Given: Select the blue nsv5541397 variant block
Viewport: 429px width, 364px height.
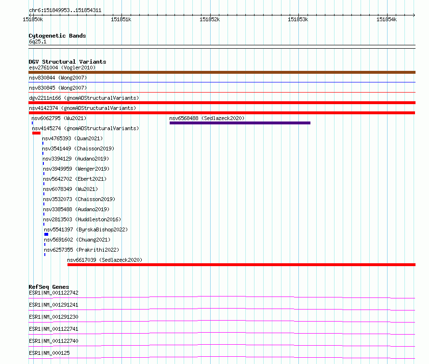Looking at the screenshot, I should click(x=46, y=234).
